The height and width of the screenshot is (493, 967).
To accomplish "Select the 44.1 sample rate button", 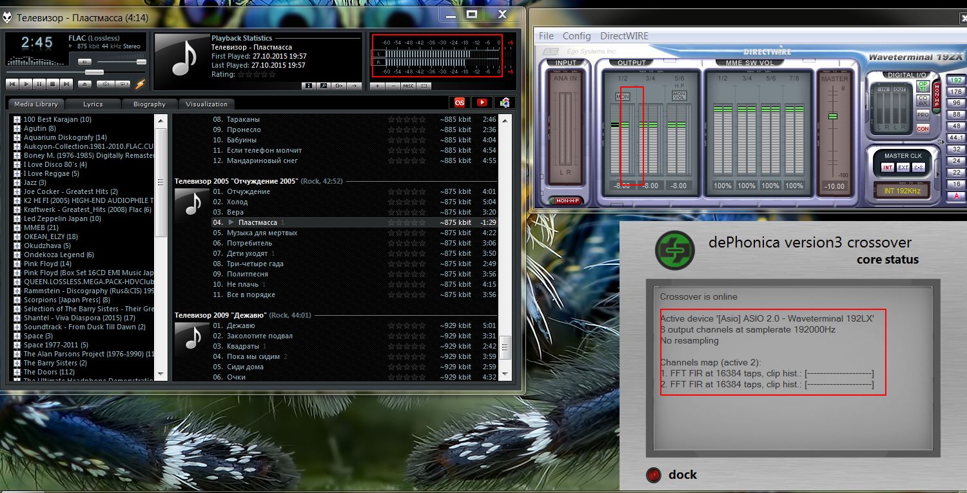I will click(957, 138).
